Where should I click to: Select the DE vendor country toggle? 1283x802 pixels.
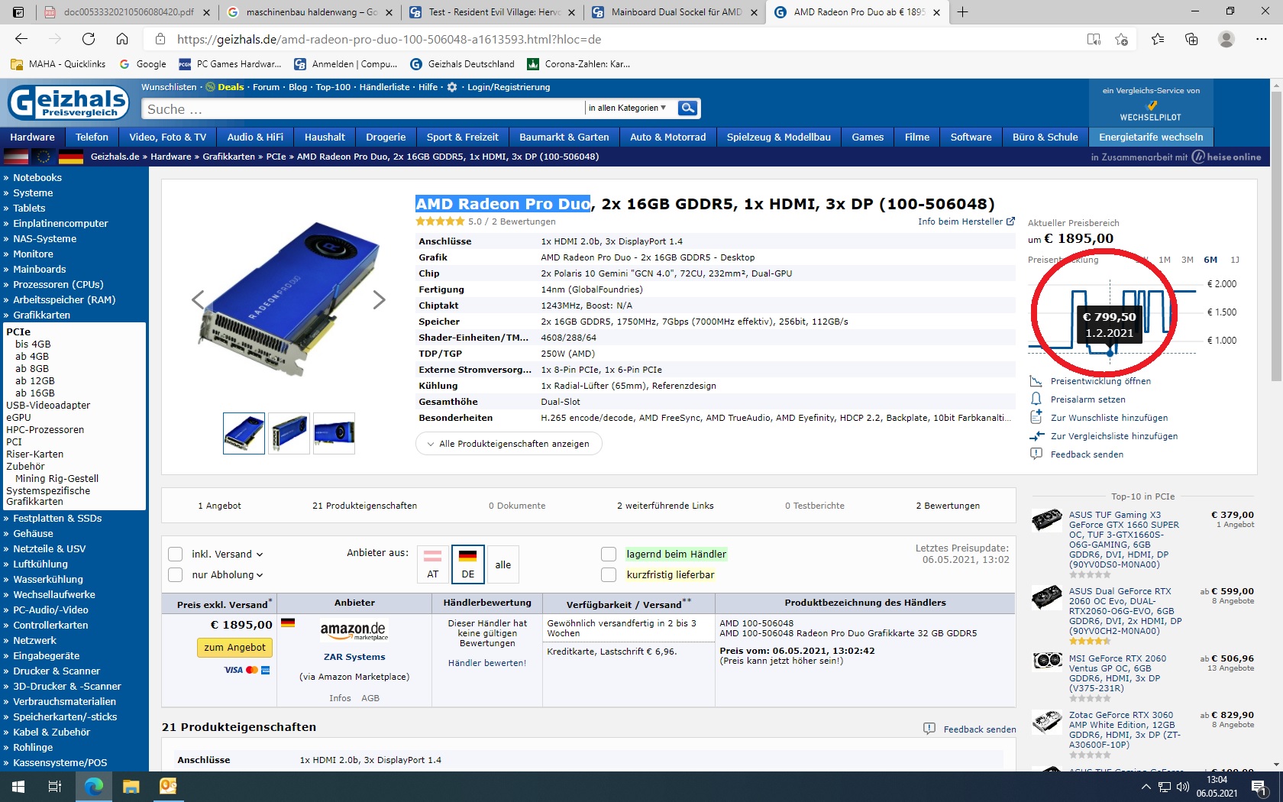coord(468,564)
